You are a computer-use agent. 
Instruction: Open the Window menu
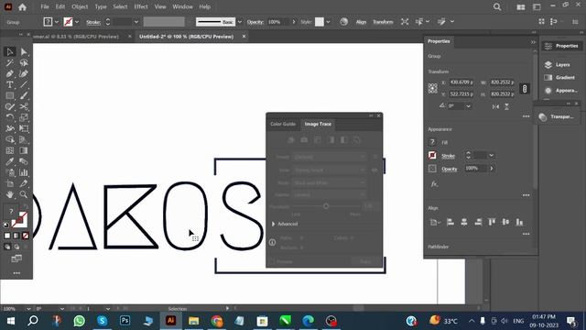(x=182, y=6)
